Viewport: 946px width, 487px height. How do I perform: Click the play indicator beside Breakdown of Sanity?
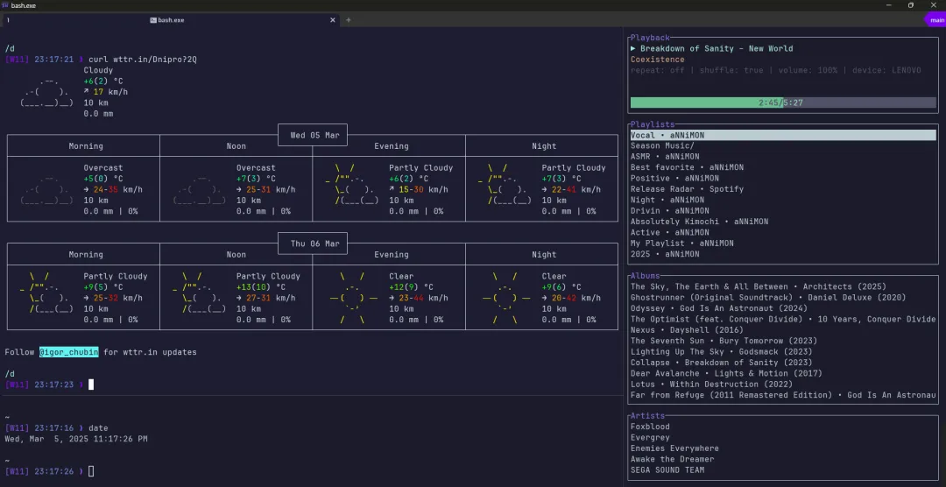pyautogui.click(x=633, y=48)
